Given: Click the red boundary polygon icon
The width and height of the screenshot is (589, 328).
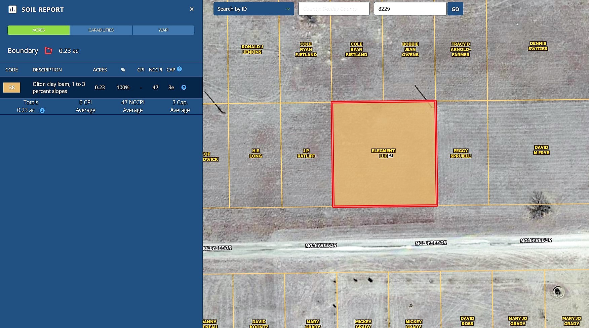Looking at the screenshot, I should point(48,51).
